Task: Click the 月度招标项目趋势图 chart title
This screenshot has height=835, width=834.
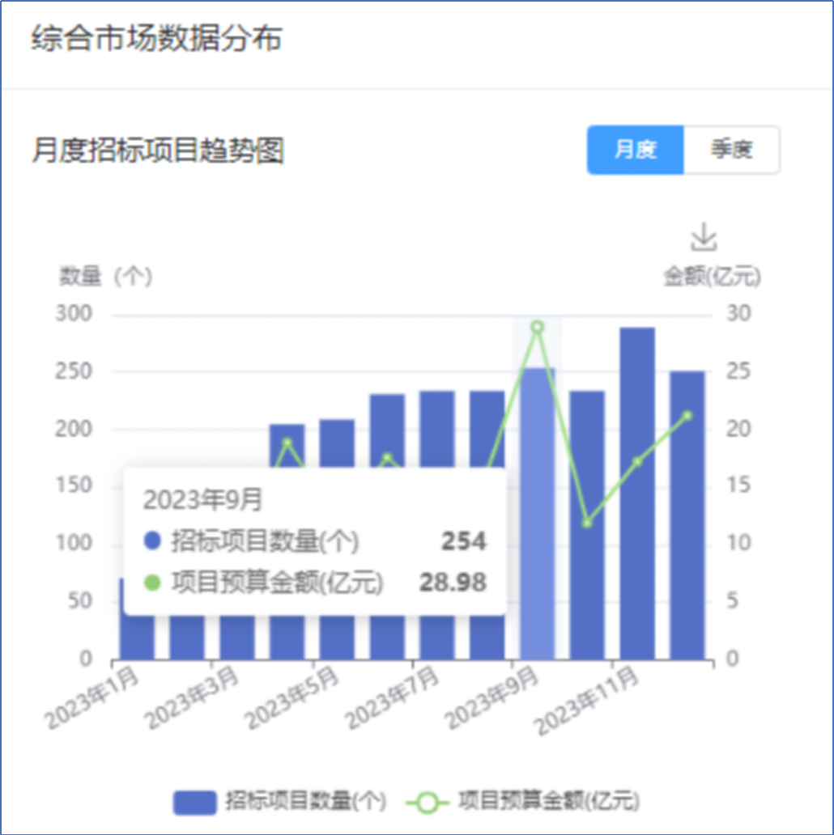Action: pos(158,150)
